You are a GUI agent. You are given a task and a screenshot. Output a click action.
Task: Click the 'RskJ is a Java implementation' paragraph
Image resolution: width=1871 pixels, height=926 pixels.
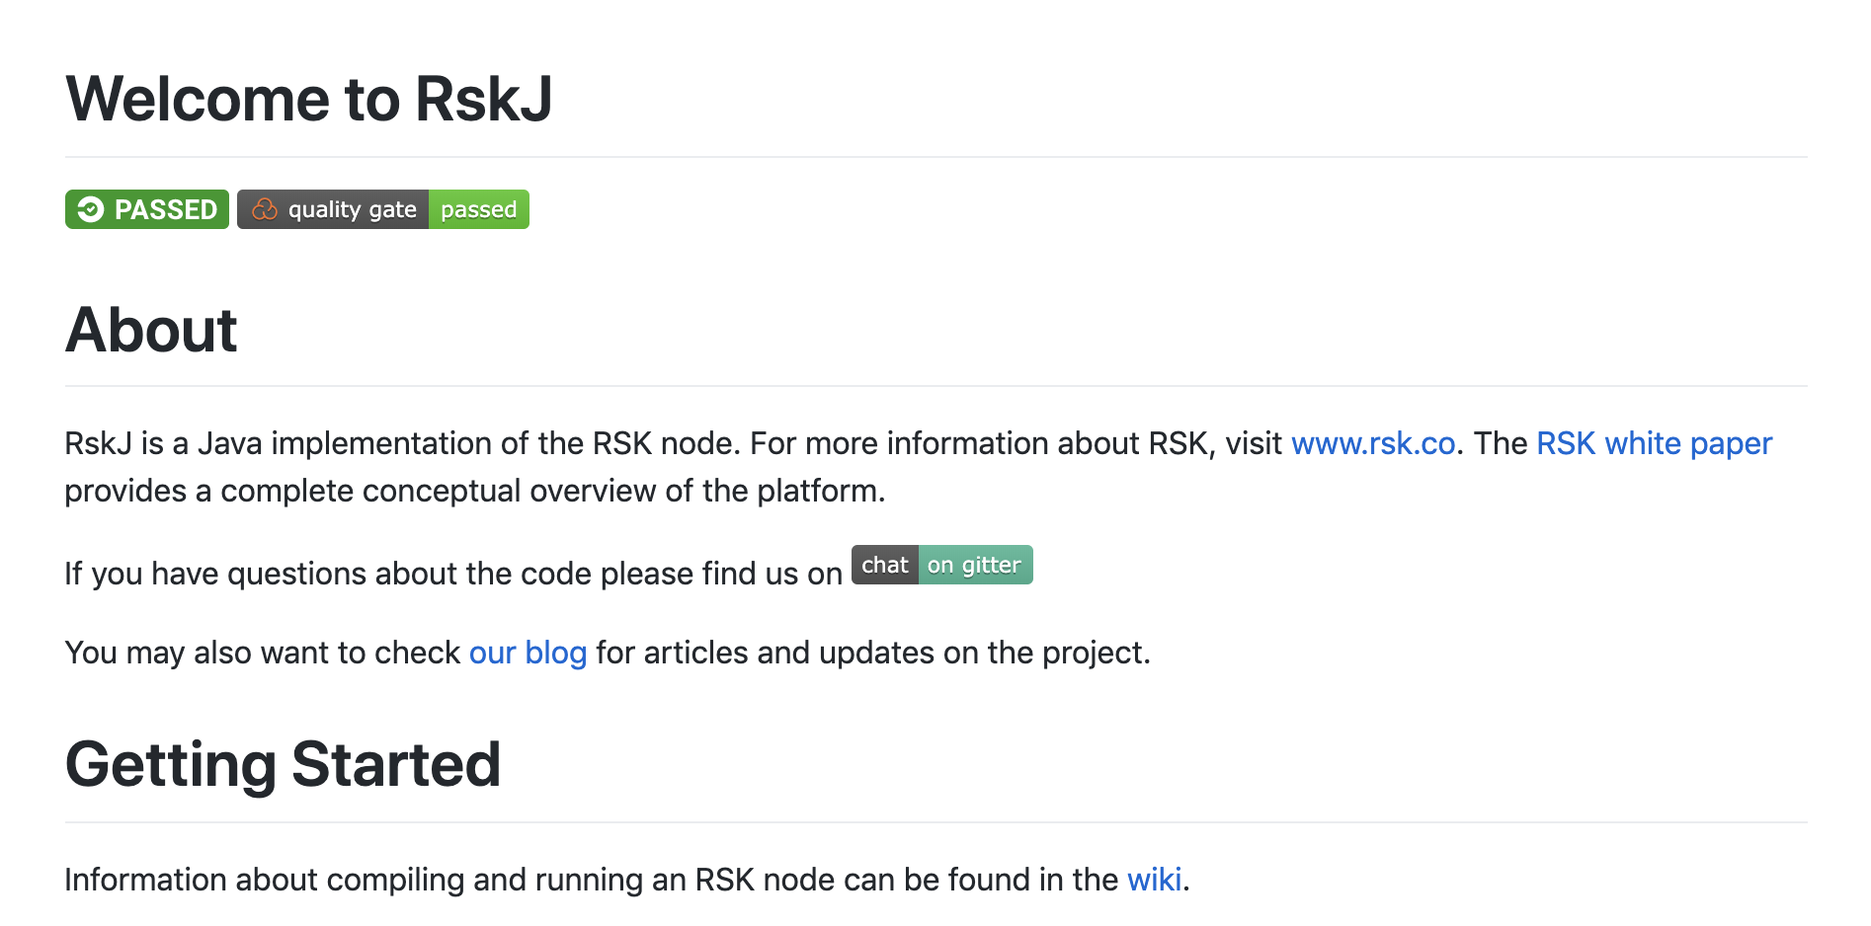[x=919, y=467]
